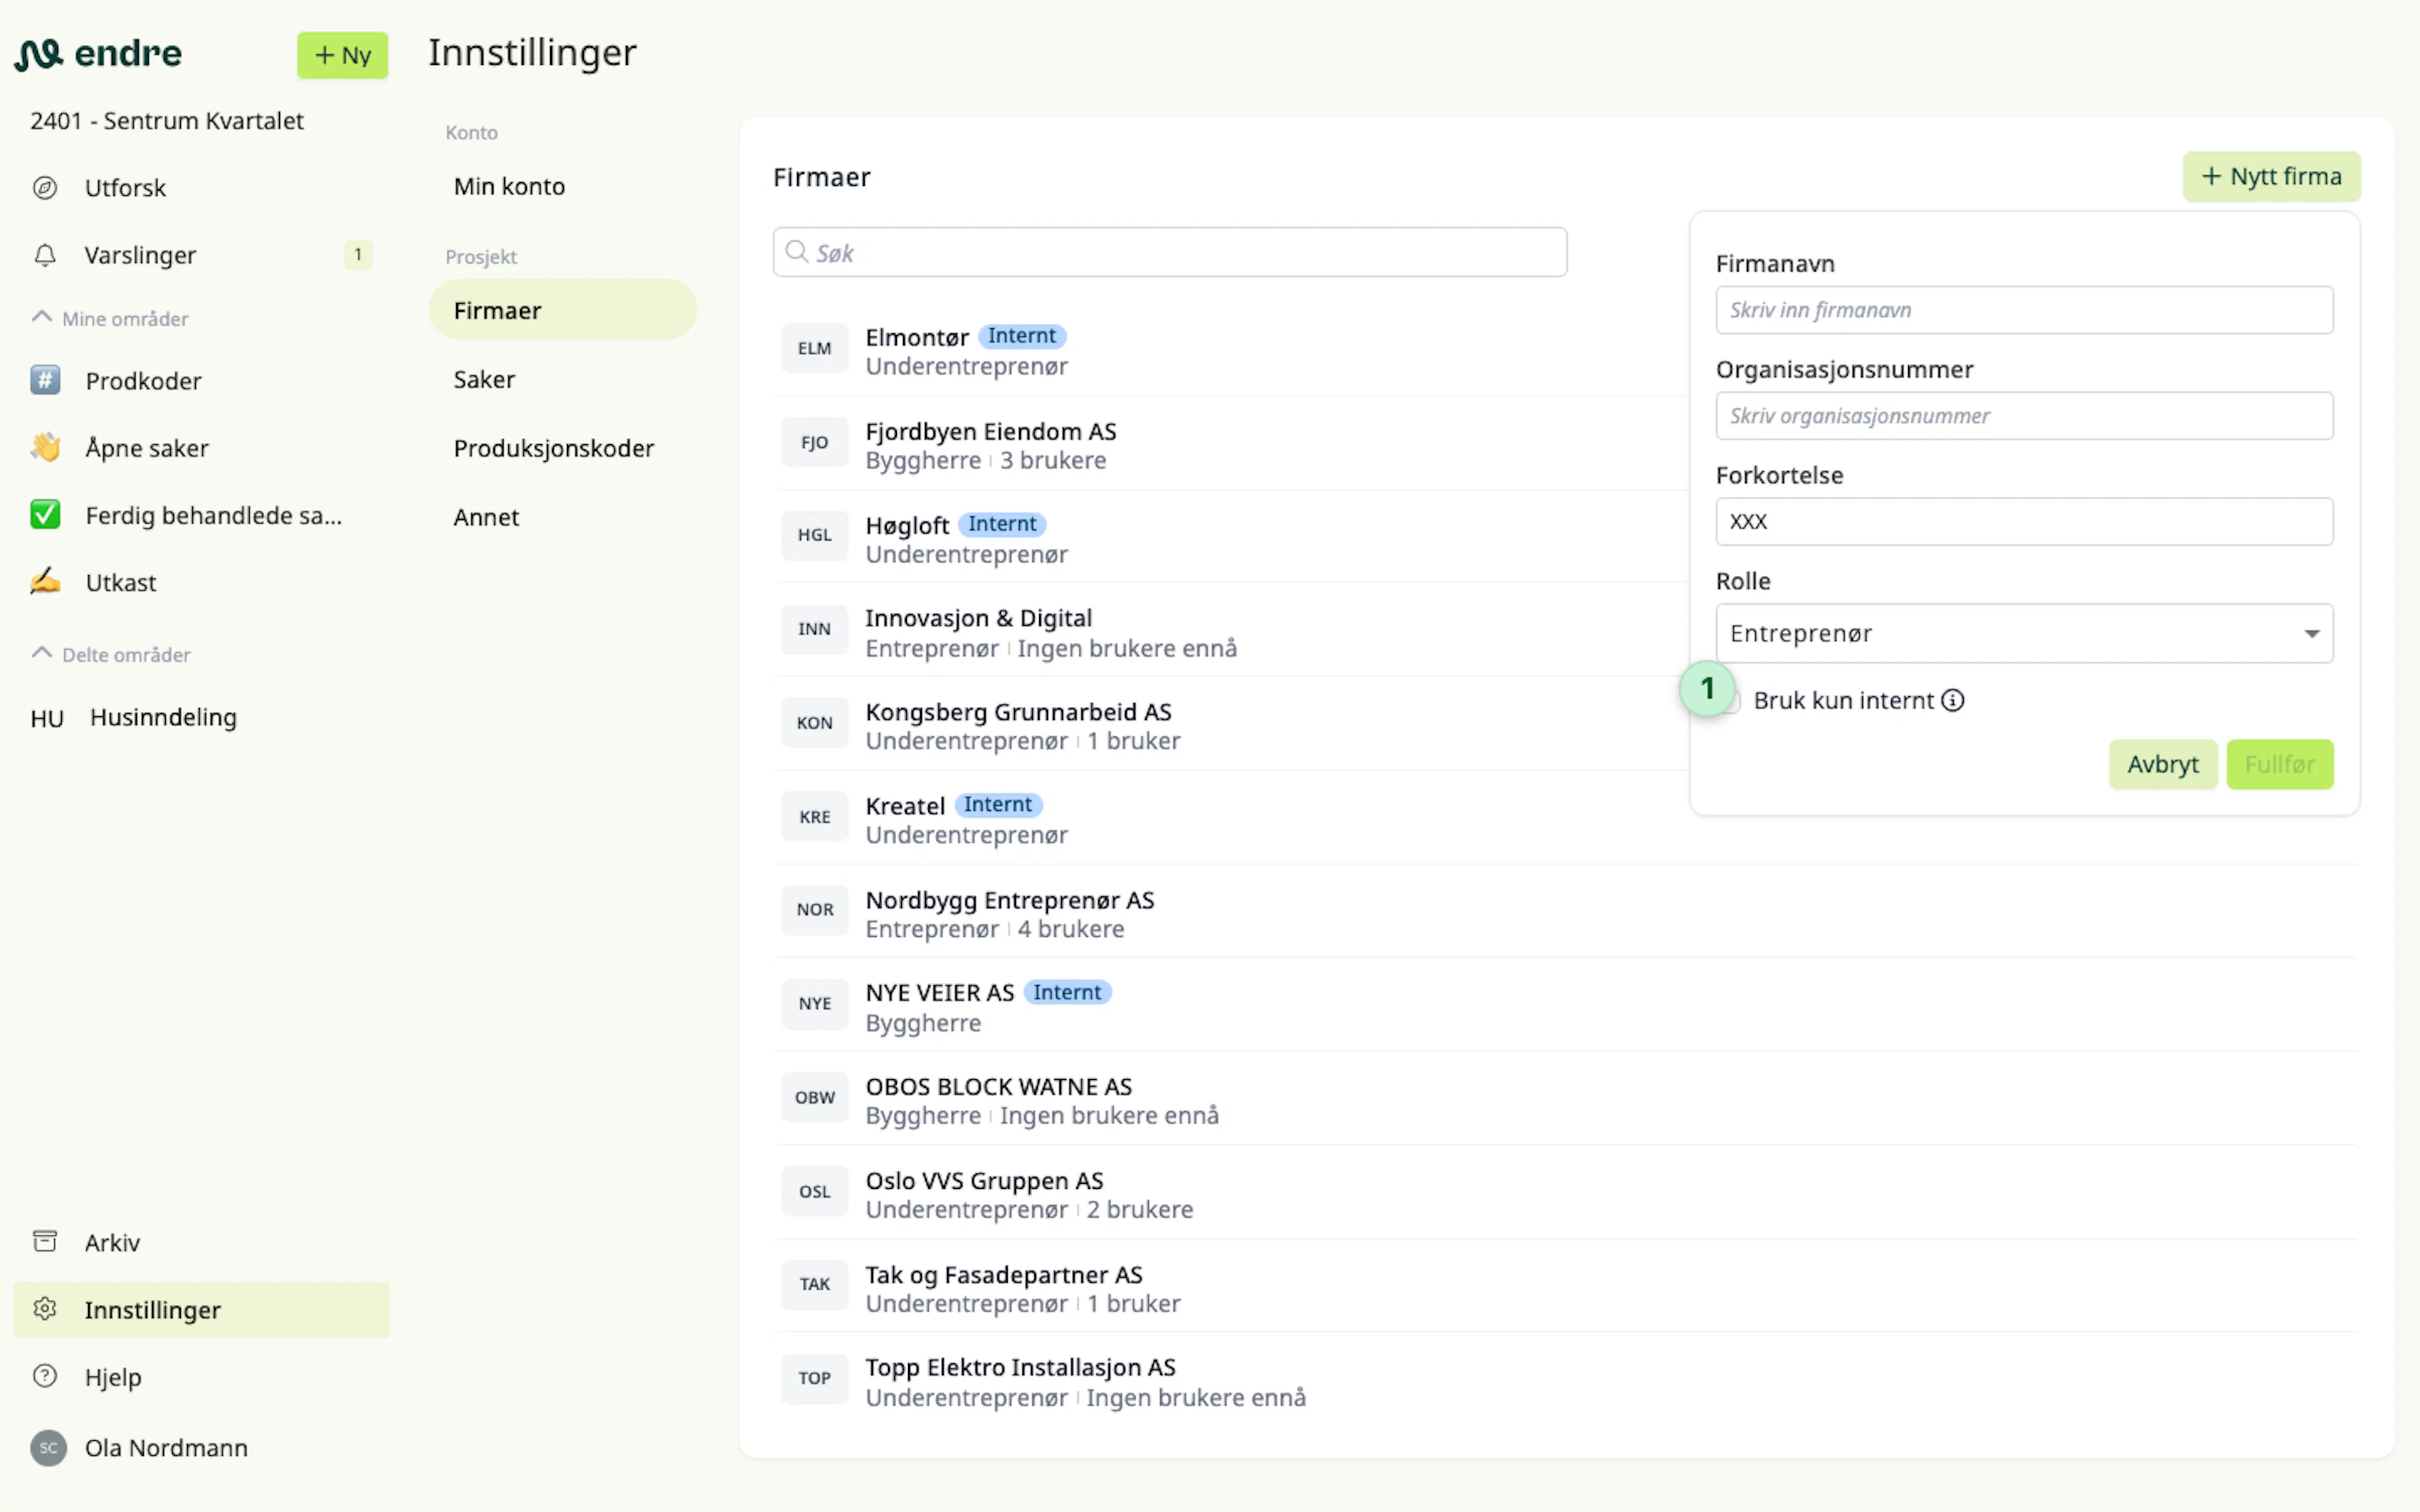The height and width of the screenshot is (1512, 2420).
Task: Click the KON company badge
Action: click(814, 723)
